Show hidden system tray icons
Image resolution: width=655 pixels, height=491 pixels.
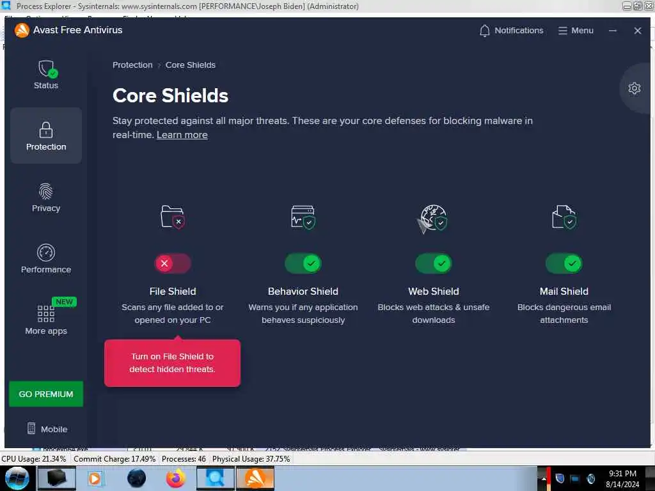pyautogui.click(x=544, y=479)
